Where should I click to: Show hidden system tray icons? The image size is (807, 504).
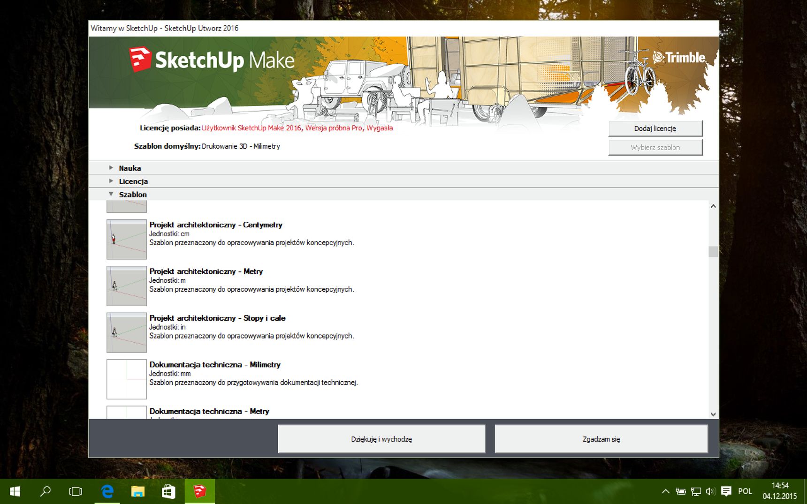pos(665,491)
